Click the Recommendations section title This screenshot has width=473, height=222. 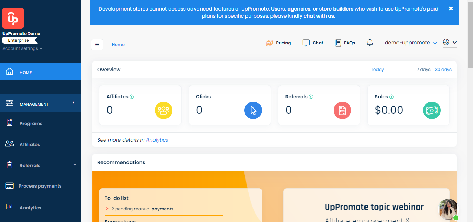[x=121, y=162]
